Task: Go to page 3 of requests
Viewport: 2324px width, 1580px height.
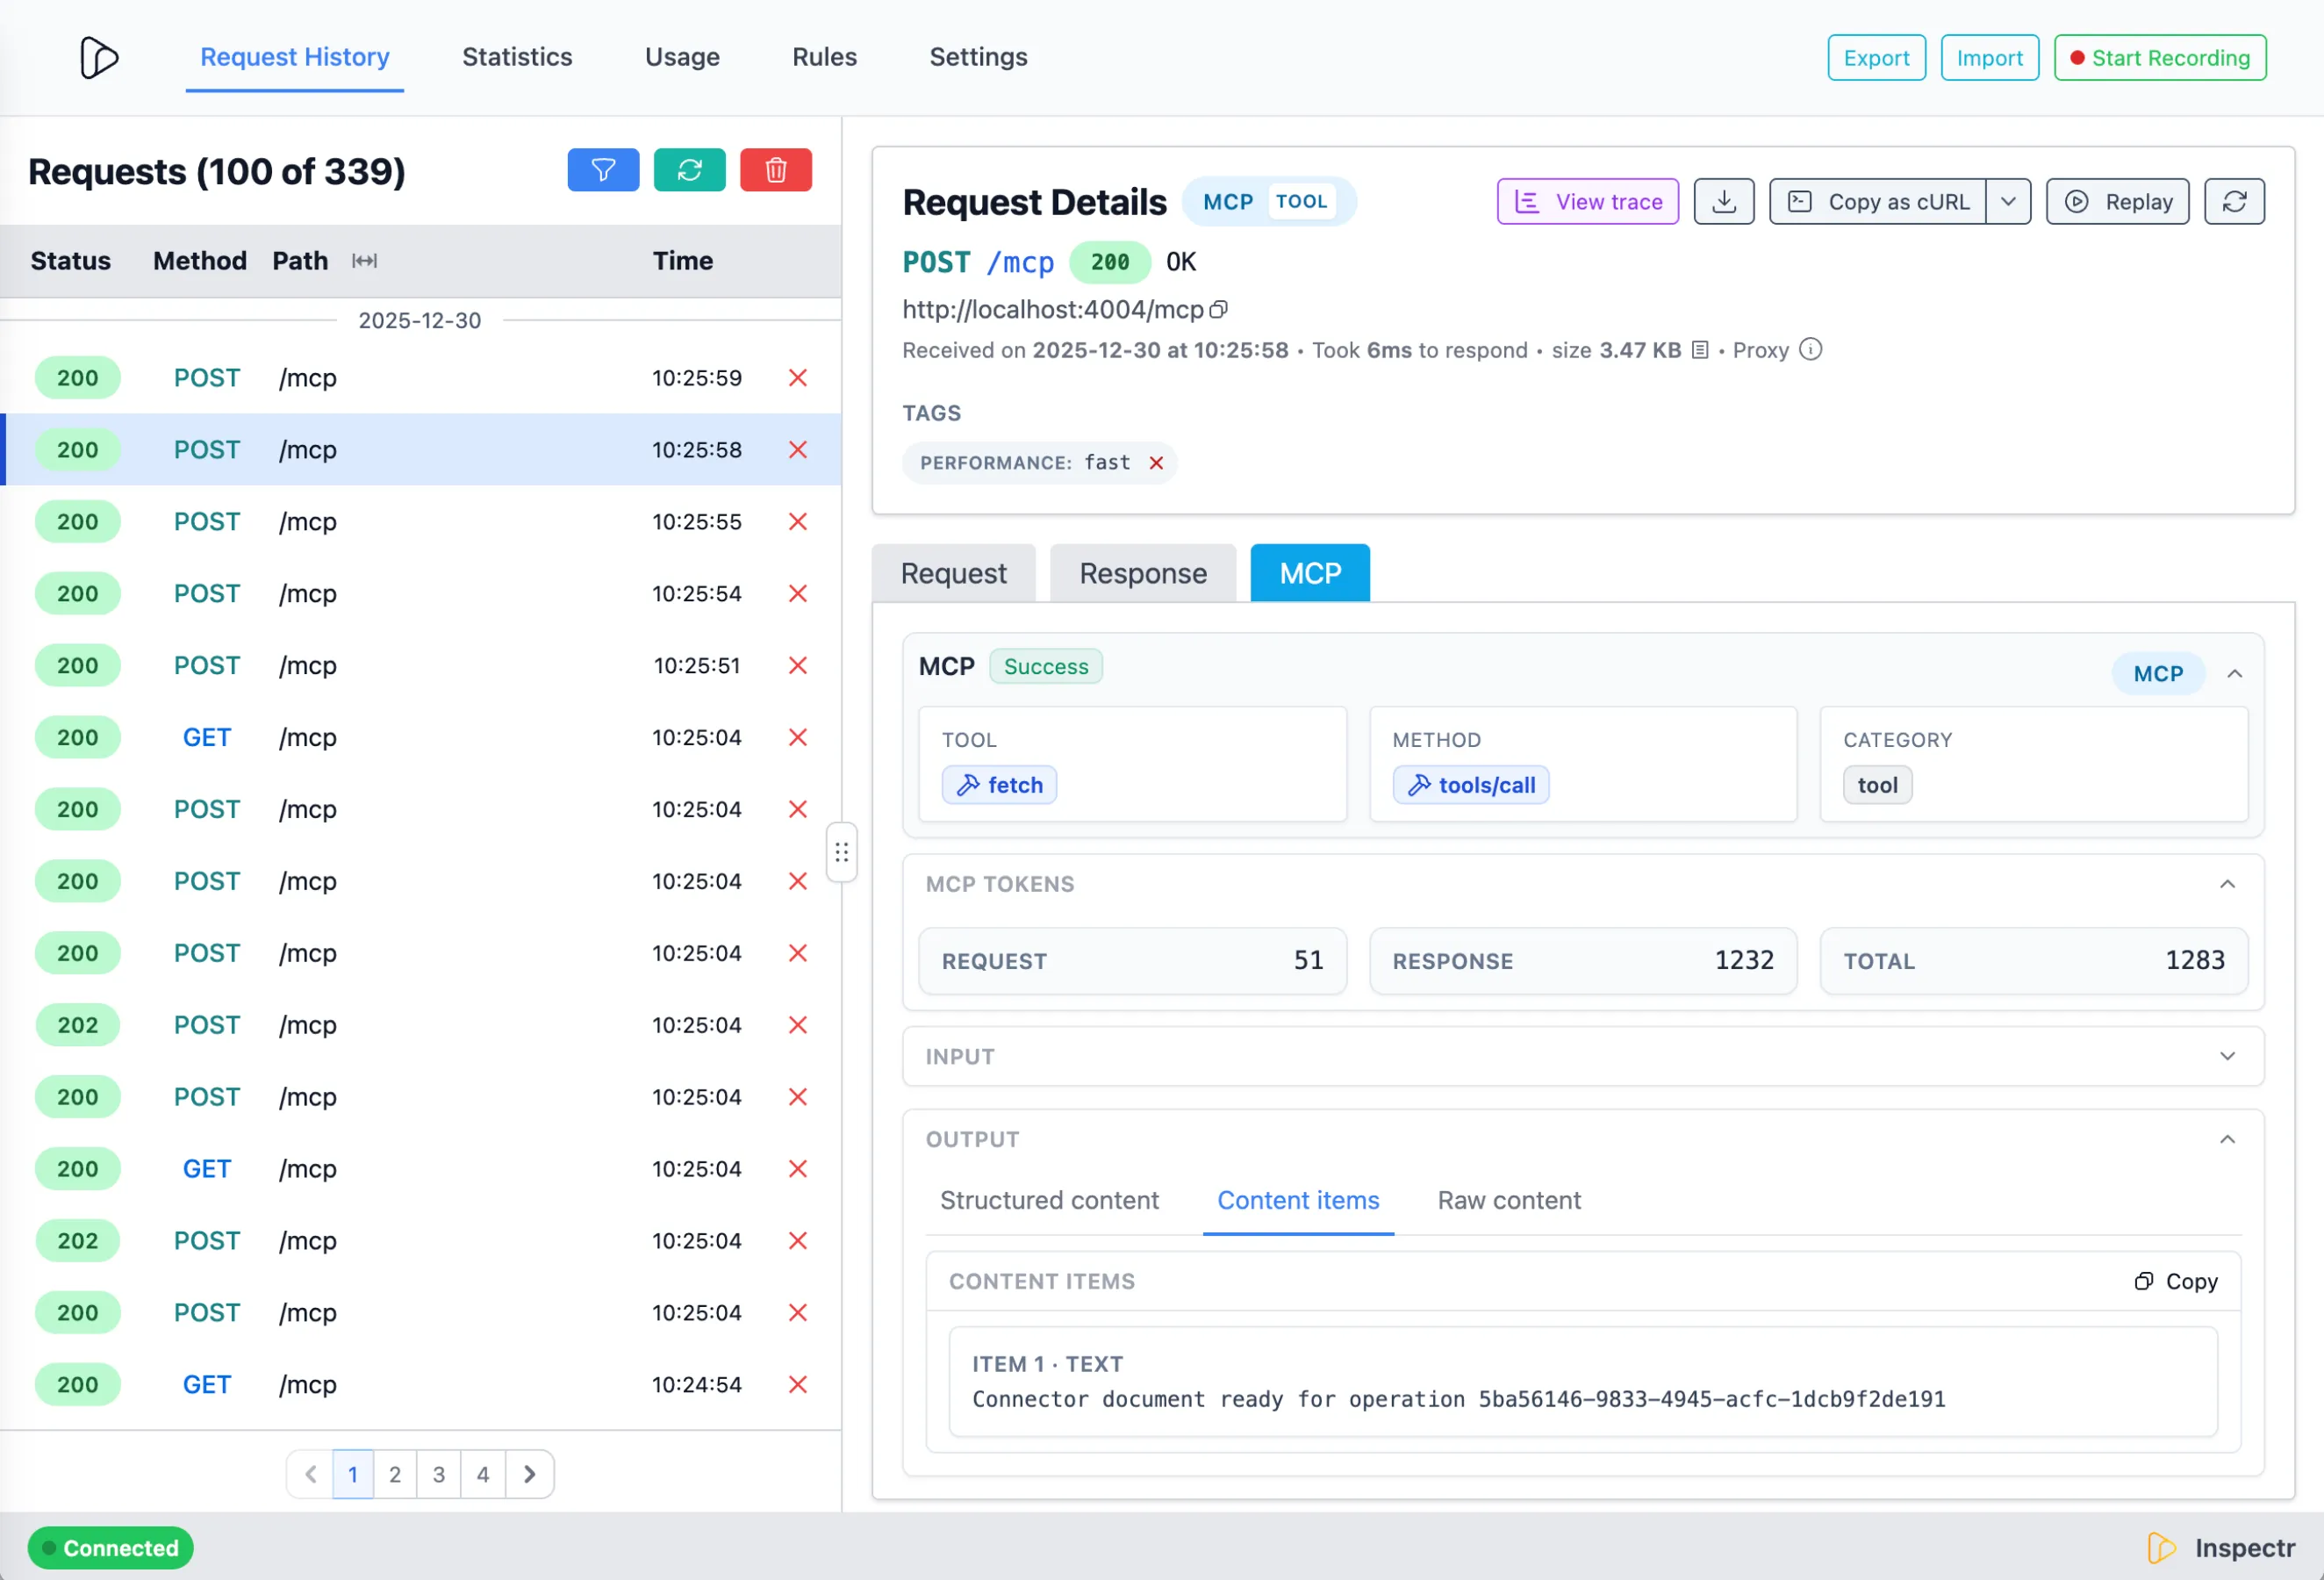Action: tap(438, 1474)
